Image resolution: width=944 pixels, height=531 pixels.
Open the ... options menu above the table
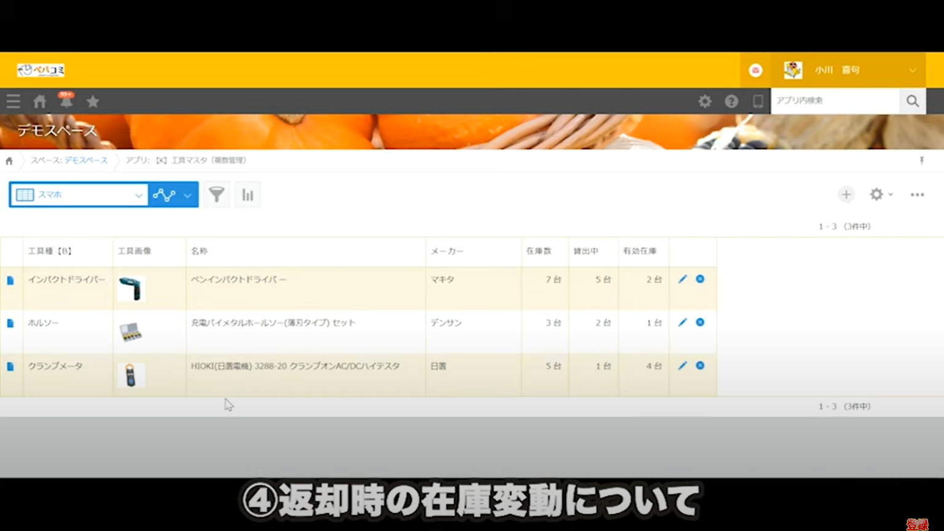point(916,194)
